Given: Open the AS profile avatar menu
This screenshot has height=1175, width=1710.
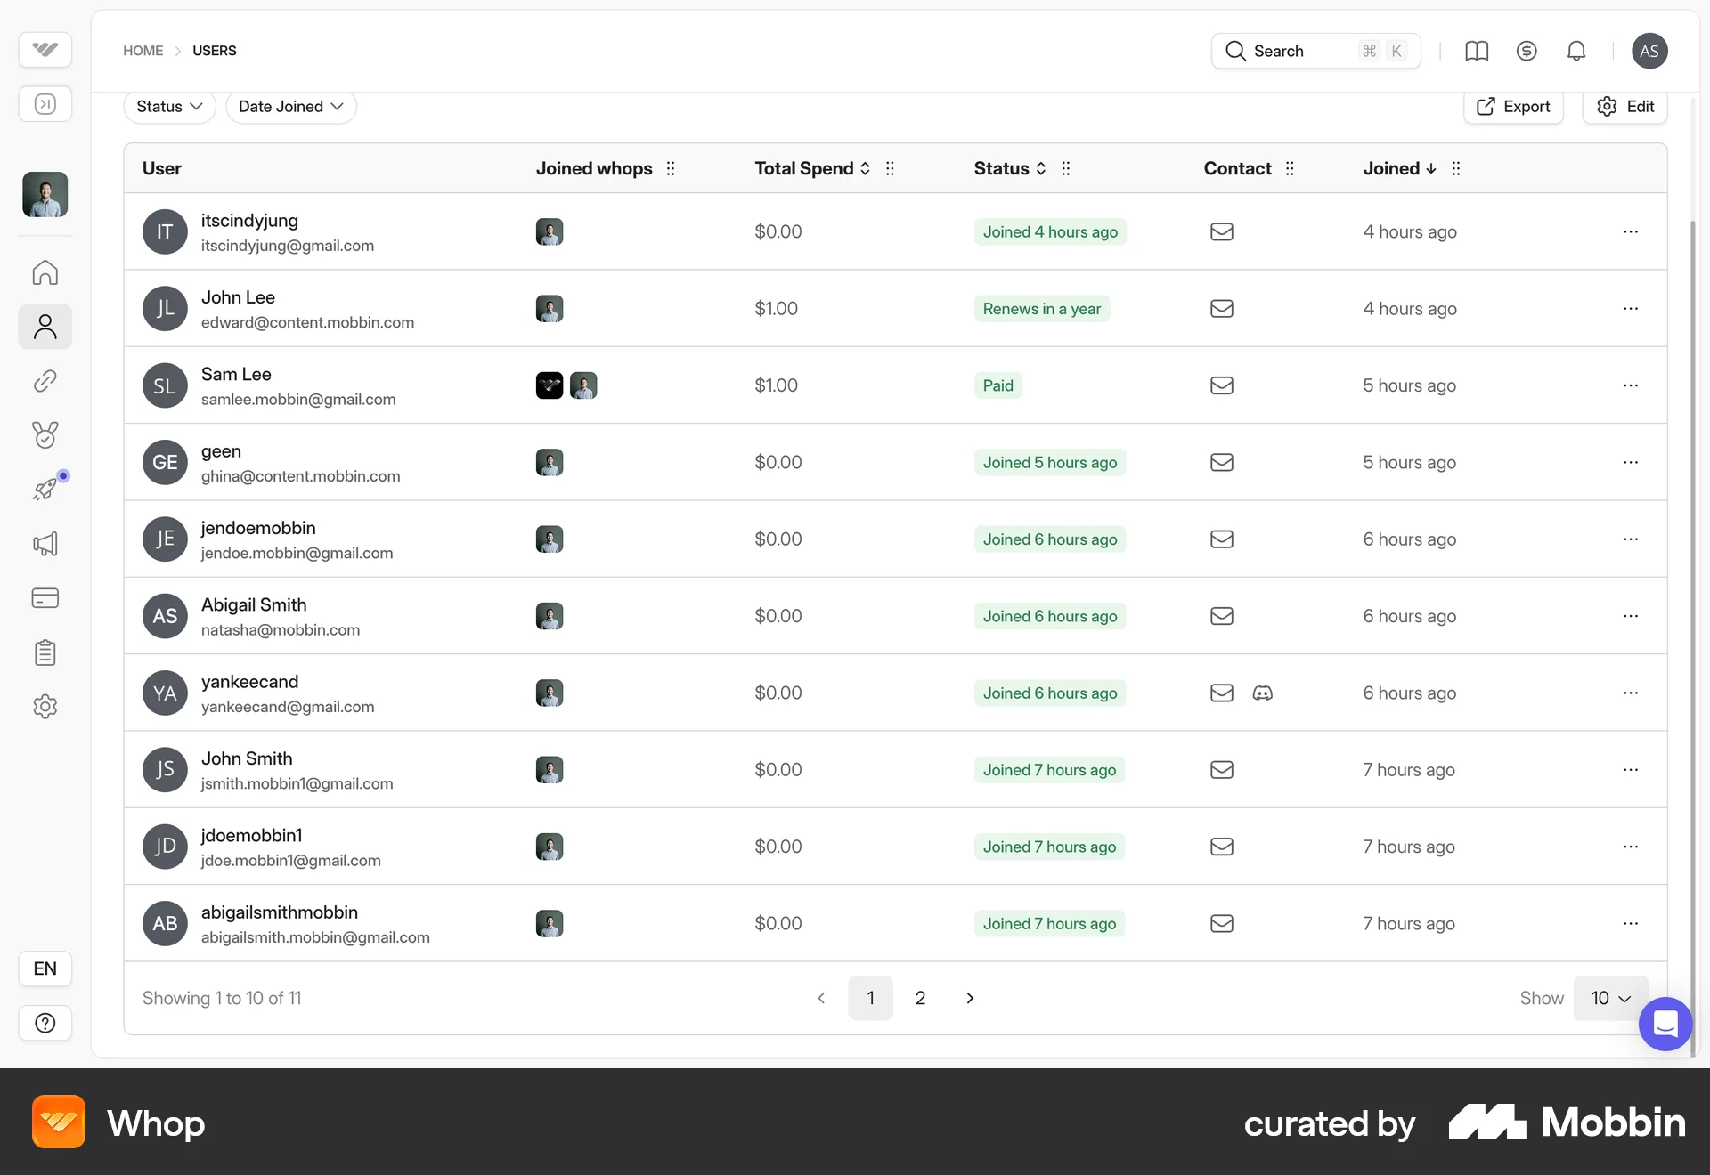Looking at the screenshot, I should 1649,51.
